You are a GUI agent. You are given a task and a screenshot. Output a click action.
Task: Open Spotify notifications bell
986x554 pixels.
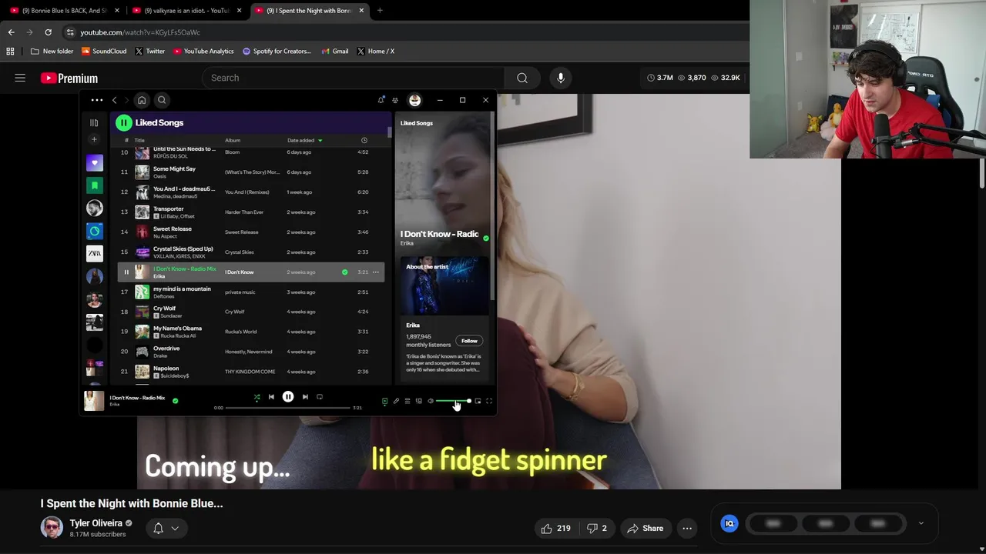click(381, 100)
